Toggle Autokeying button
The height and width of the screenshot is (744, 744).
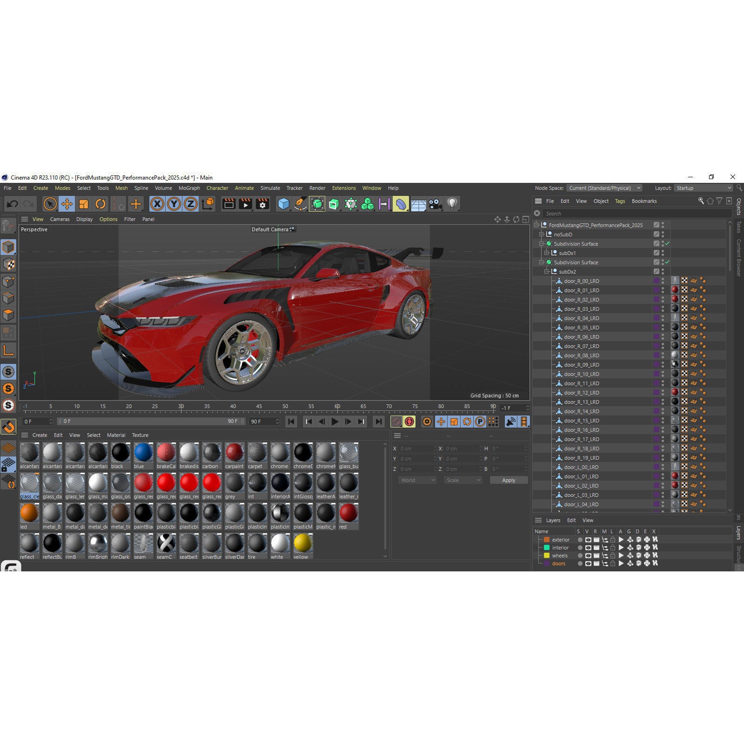point(409,422)
